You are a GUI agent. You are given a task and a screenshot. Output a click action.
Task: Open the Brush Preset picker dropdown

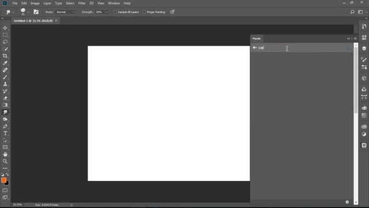coord(28,12)
